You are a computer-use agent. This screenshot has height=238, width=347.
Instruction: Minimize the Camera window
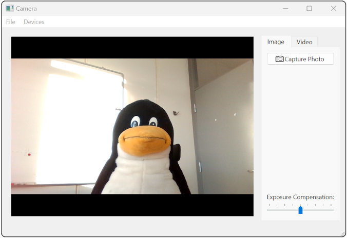[x=285, y=8]
